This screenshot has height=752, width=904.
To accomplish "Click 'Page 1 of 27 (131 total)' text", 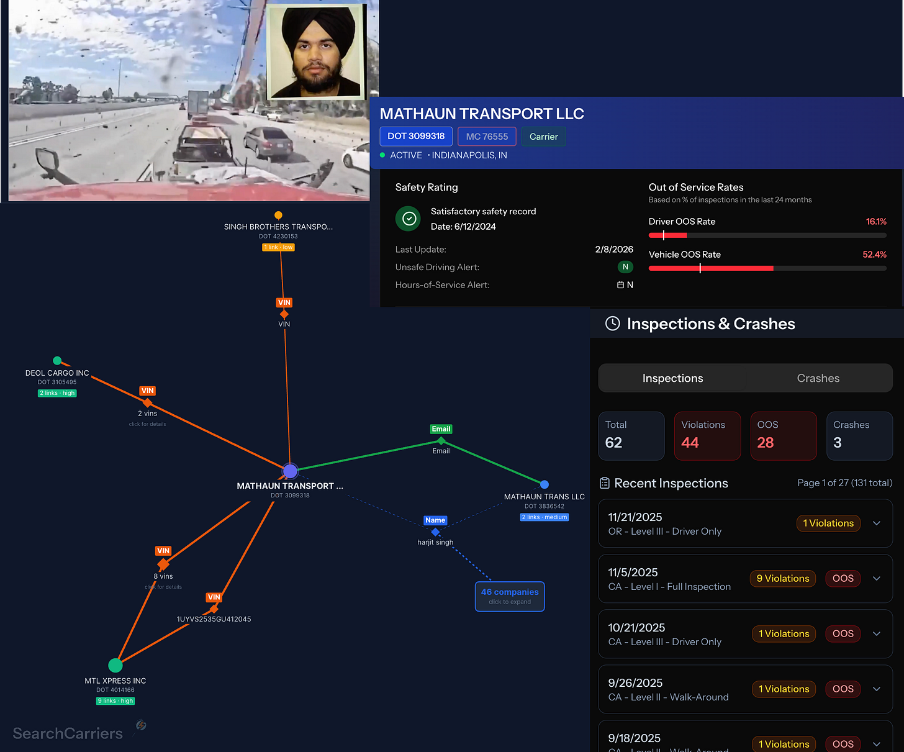I will click(x=845, y=482).
